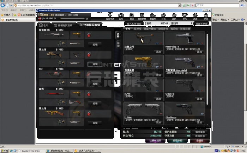
Task: Click 添加 under 狂野之风 pistol
Action: [x=158, y=52]
